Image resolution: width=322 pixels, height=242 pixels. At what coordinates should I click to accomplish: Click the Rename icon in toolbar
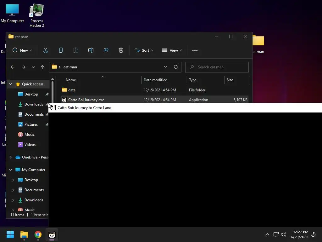(x=91, y=50)
